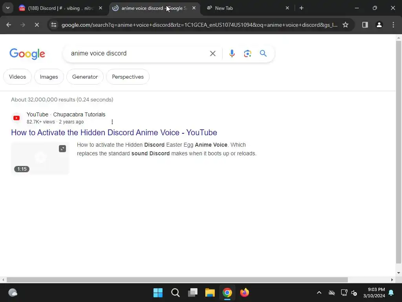Open the 9:03 PM clock and calendar
Image resolution: width=402 pixels, height=302 pixels.
[x=374, y=293]
